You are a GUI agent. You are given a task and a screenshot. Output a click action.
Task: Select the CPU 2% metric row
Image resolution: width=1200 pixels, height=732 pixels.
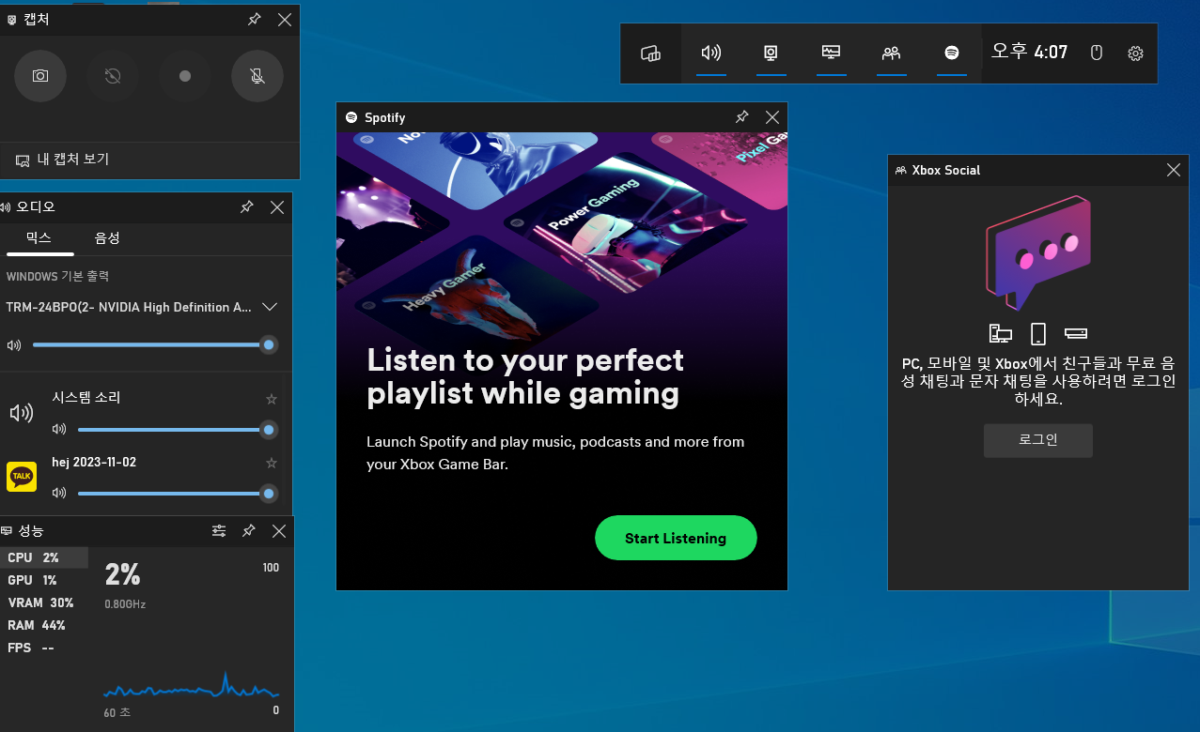(44, 557)
